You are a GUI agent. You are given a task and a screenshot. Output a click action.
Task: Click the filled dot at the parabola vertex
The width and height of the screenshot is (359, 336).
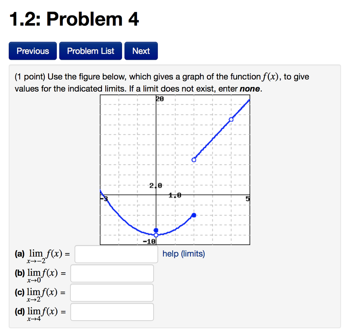tap(155, 230)
